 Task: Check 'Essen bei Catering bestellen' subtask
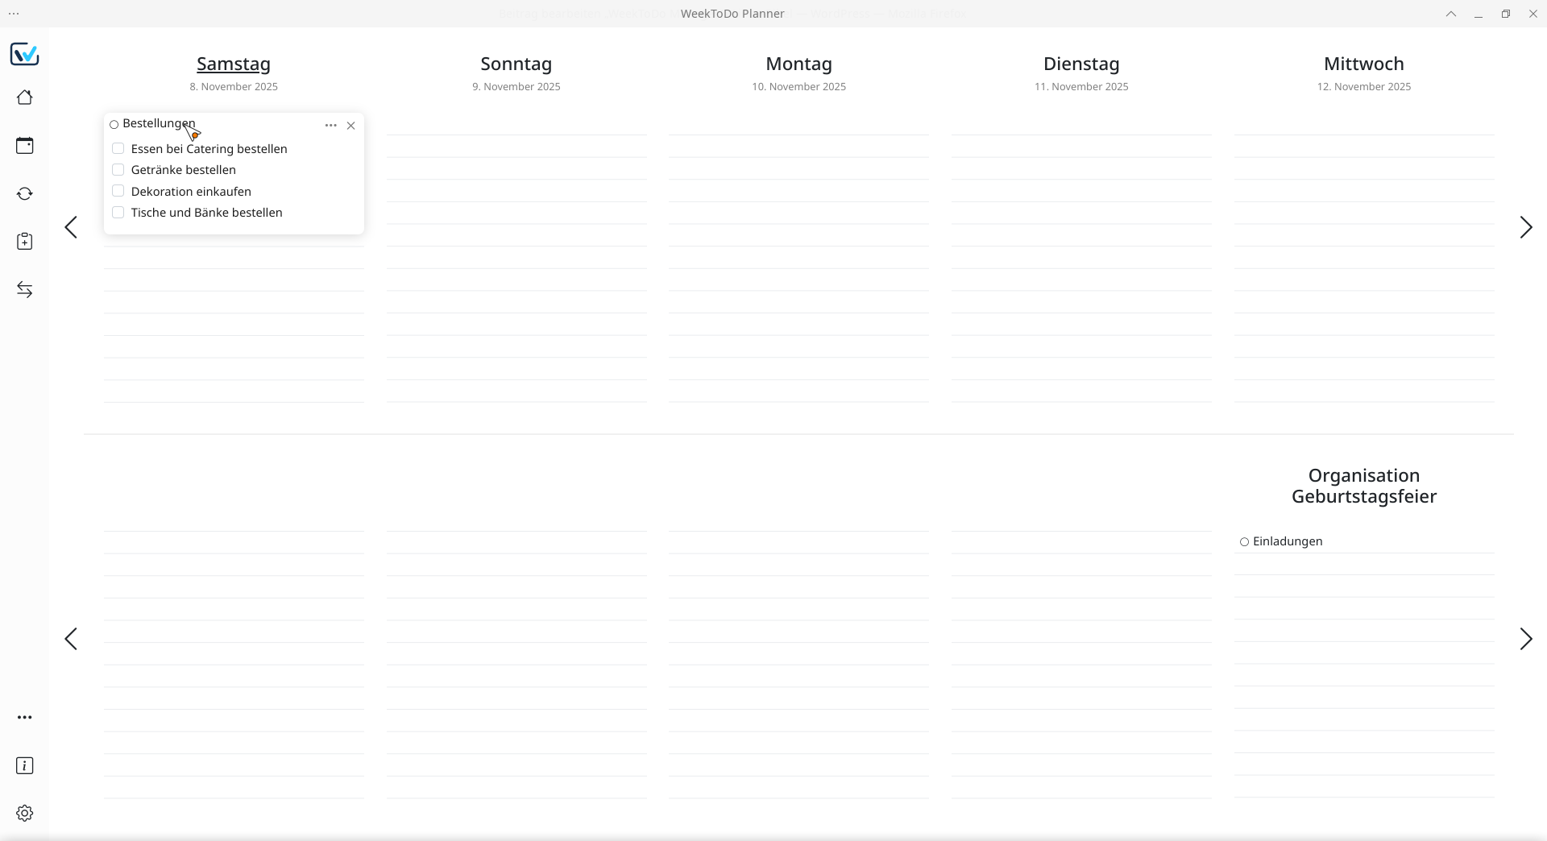118,148
